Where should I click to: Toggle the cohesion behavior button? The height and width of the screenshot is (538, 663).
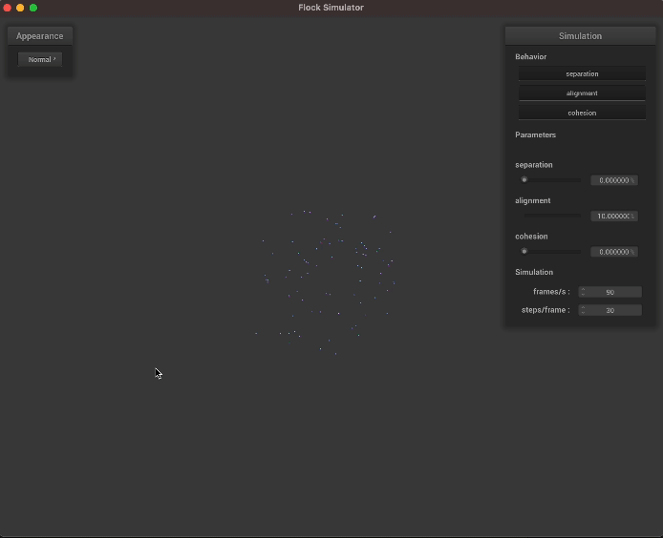pos(582,113)
